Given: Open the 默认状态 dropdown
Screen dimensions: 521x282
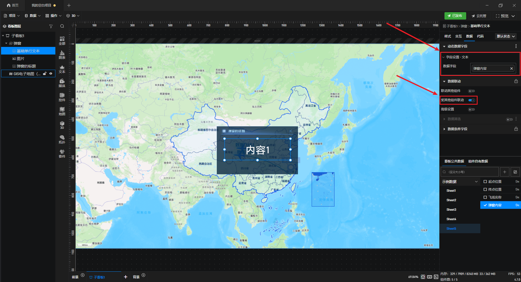Looking at the screenshot, I should (506, 36).
